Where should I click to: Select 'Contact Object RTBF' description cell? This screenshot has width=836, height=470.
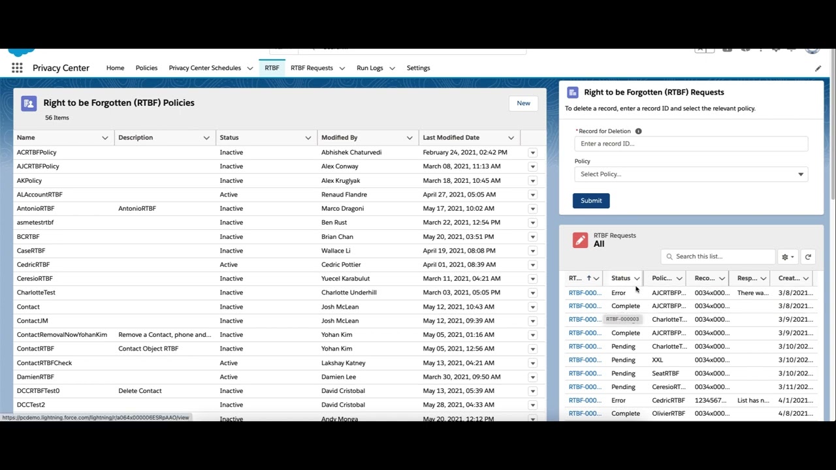point(148,349)
